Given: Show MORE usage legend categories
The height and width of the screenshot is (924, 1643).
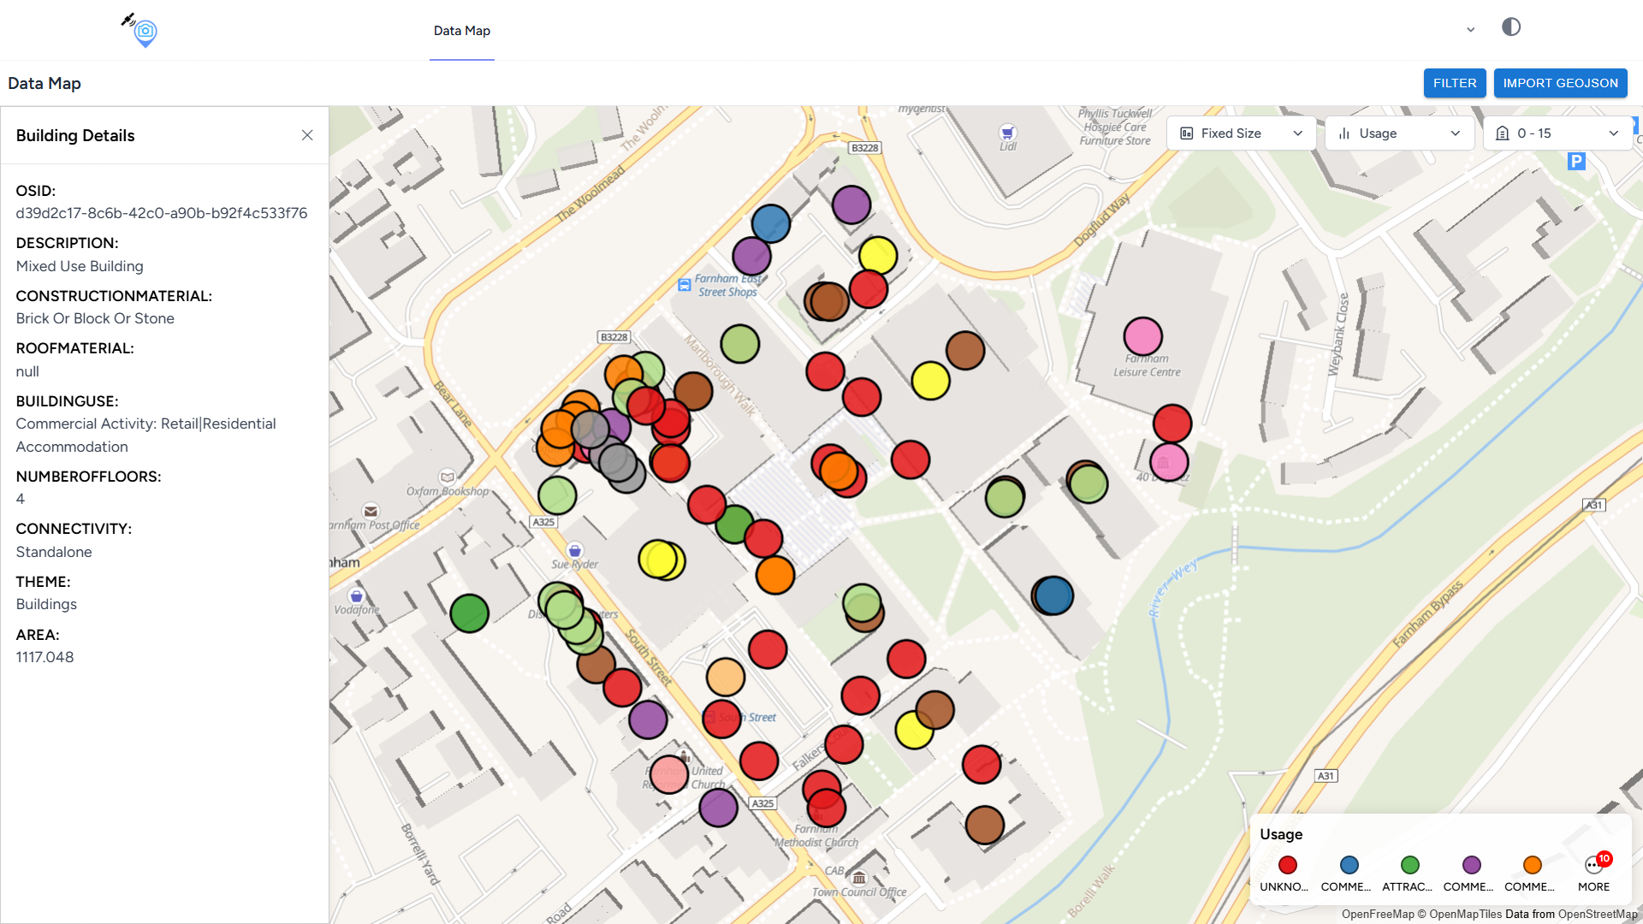Looking at the screenshot, I should point(1593,866).
